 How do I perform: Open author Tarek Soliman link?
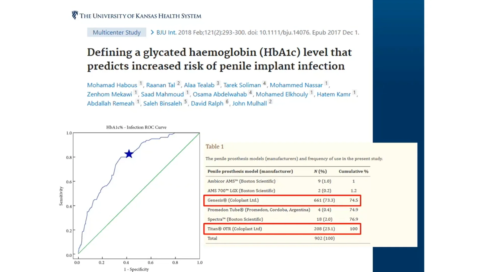pyautogui.click(x=242, y=85)
